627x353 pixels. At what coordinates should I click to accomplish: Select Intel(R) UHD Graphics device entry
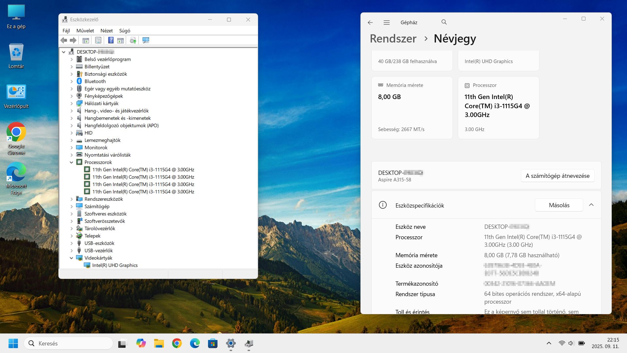[x=115, y=265]
